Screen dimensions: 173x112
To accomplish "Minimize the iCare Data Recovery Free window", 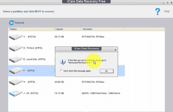I will [x=163, y=3].
